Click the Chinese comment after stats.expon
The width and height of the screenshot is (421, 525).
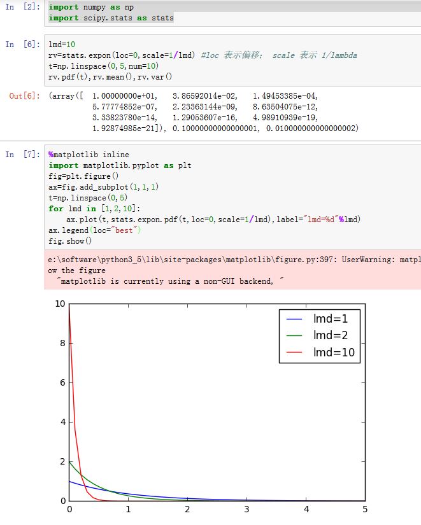(278, 55)
